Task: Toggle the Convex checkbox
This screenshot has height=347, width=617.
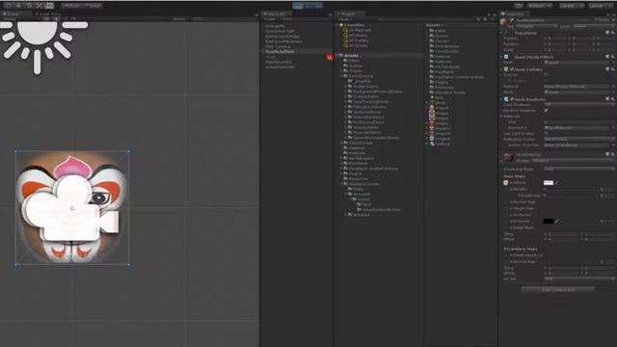Action: 546,75
